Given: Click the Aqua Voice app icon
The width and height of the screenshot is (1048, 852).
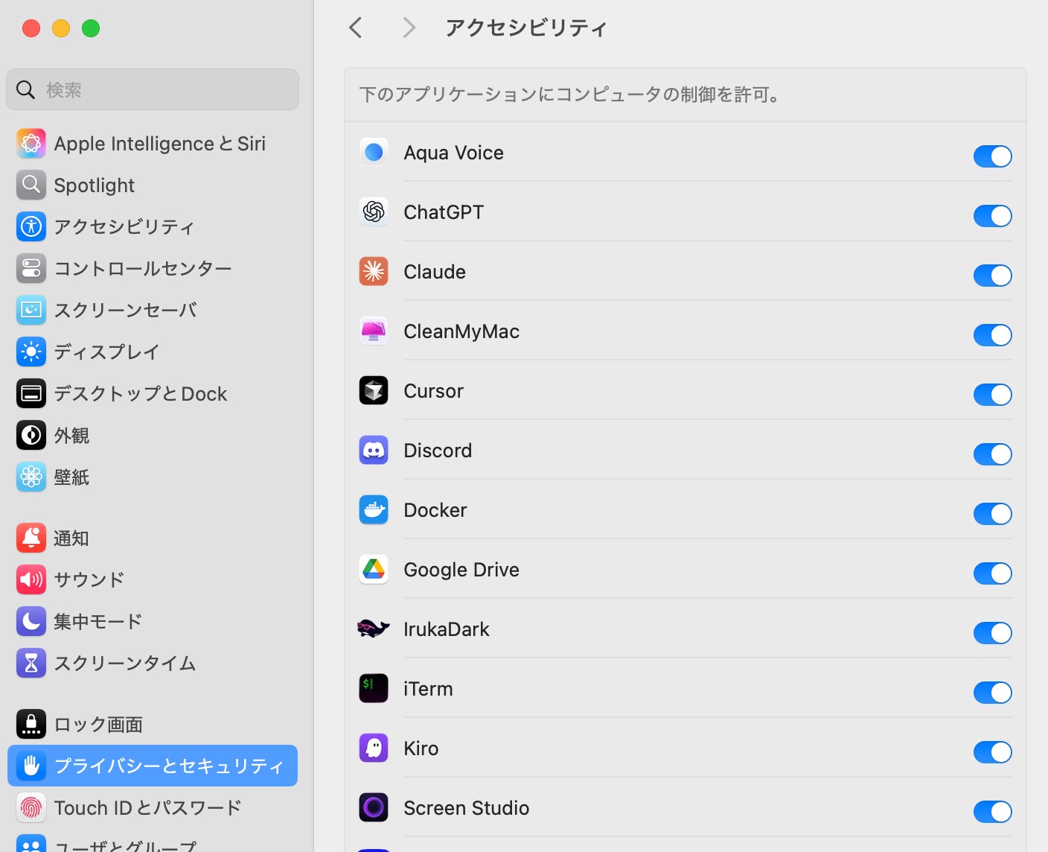Looking at the screenshot, I should [374, 152].
